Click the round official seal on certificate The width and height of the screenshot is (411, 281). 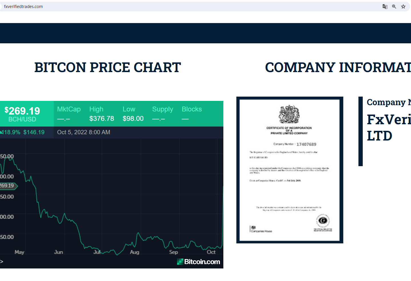point(323,220)
